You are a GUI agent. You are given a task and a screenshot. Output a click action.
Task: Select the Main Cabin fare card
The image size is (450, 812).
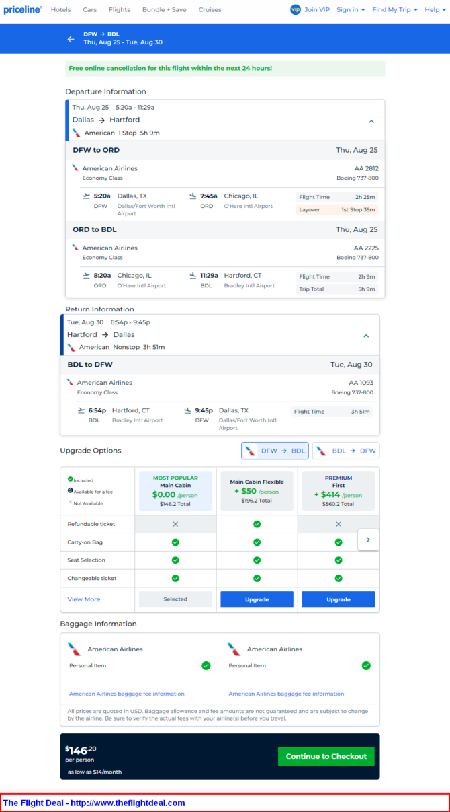pyautogui.click(x=175, y=491)
